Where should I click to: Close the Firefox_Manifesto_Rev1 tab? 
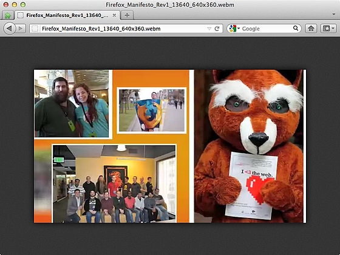114,15
